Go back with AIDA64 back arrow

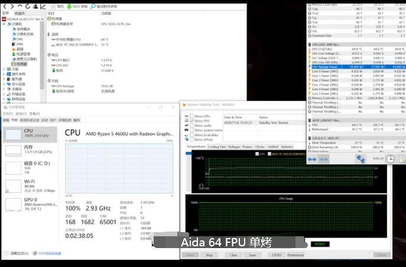tap(5, 6)
